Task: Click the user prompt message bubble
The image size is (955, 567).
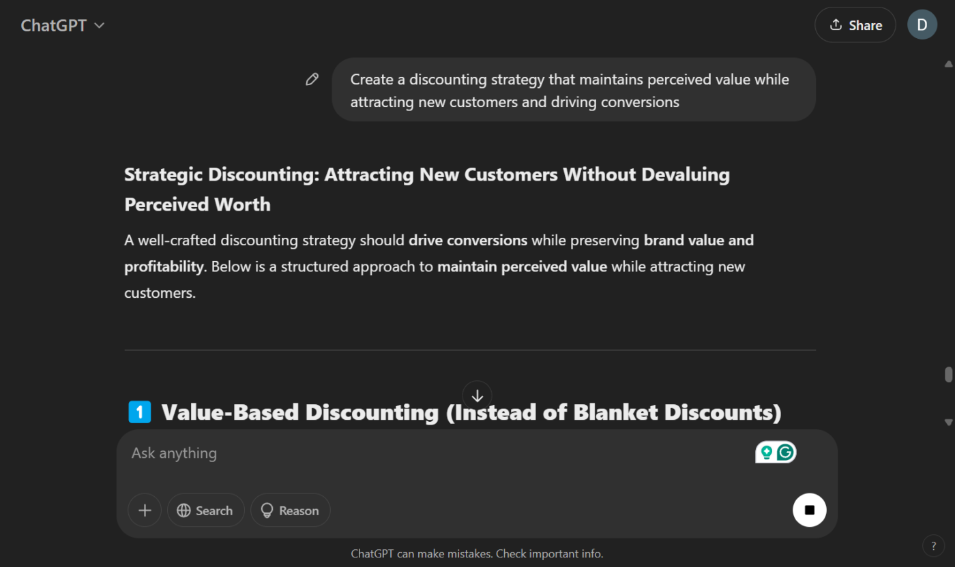Action: [573, 90]
